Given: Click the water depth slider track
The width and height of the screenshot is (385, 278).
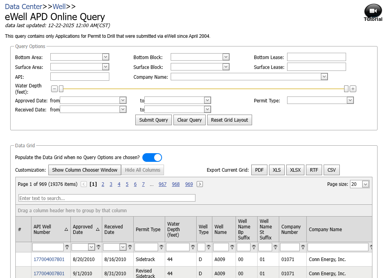Looking at the screenshot, I should (x=204, y=89).
